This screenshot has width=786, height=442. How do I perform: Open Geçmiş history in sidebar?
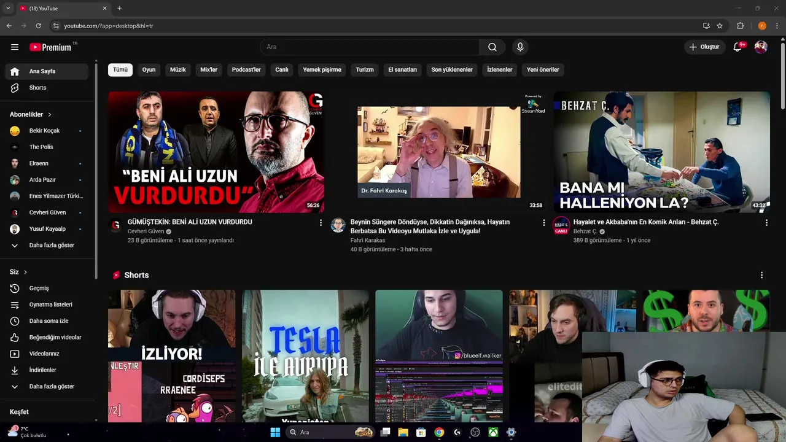pyautogui.click(x=47, y=289)
